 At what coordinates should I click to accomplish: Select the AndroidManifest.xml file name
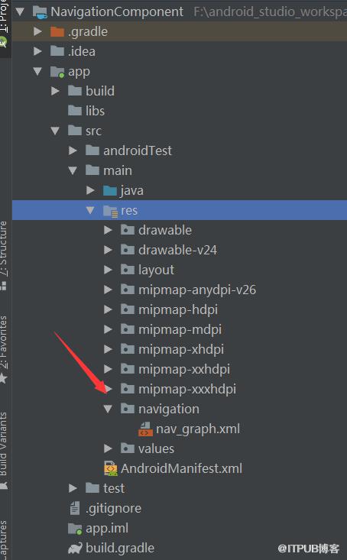pyautogui.click(x=182, y=468)
